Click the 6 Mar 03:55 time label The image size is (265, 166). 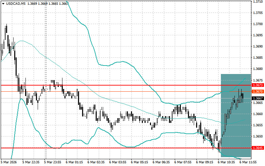click(118, 162)
